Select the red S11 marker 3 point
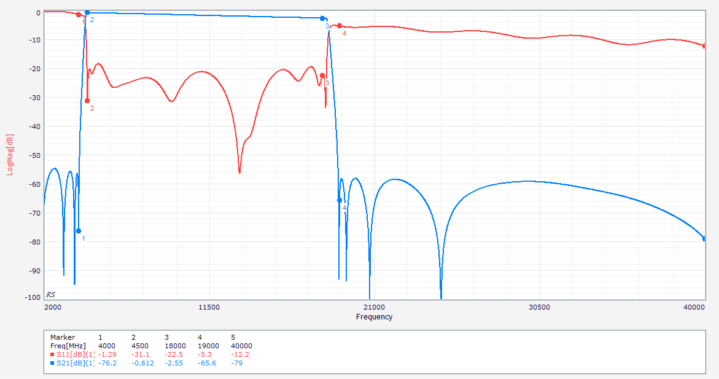The height and width of the screenshot is (379, 719). pyautogui.click(x=322, y=76)
